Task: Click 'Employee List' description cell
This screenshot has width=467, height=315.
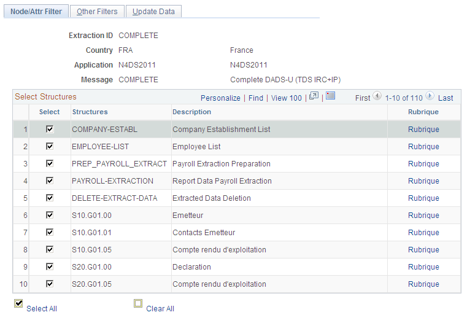Action: coord(196,147)
